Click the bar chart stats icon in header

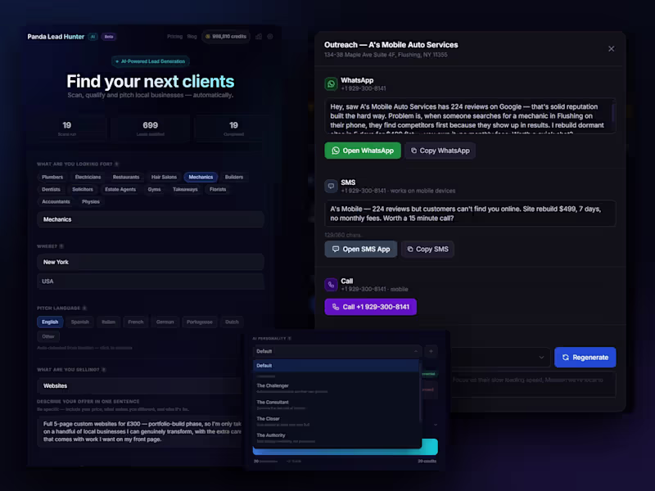pyautogui.click(x=259, y=37)
